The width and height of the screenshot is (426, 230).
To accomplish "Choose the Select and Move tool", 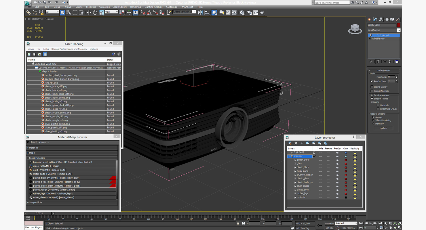I will click(x=89, y=13).
